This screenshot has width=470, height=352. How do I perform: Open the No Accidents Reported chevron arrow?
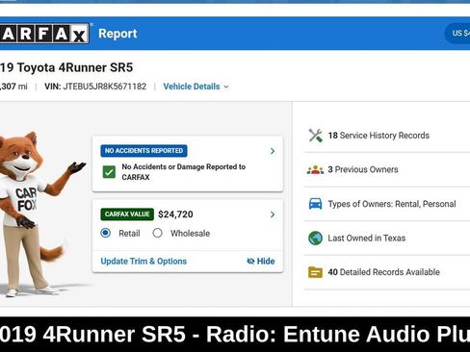(273, 151)
